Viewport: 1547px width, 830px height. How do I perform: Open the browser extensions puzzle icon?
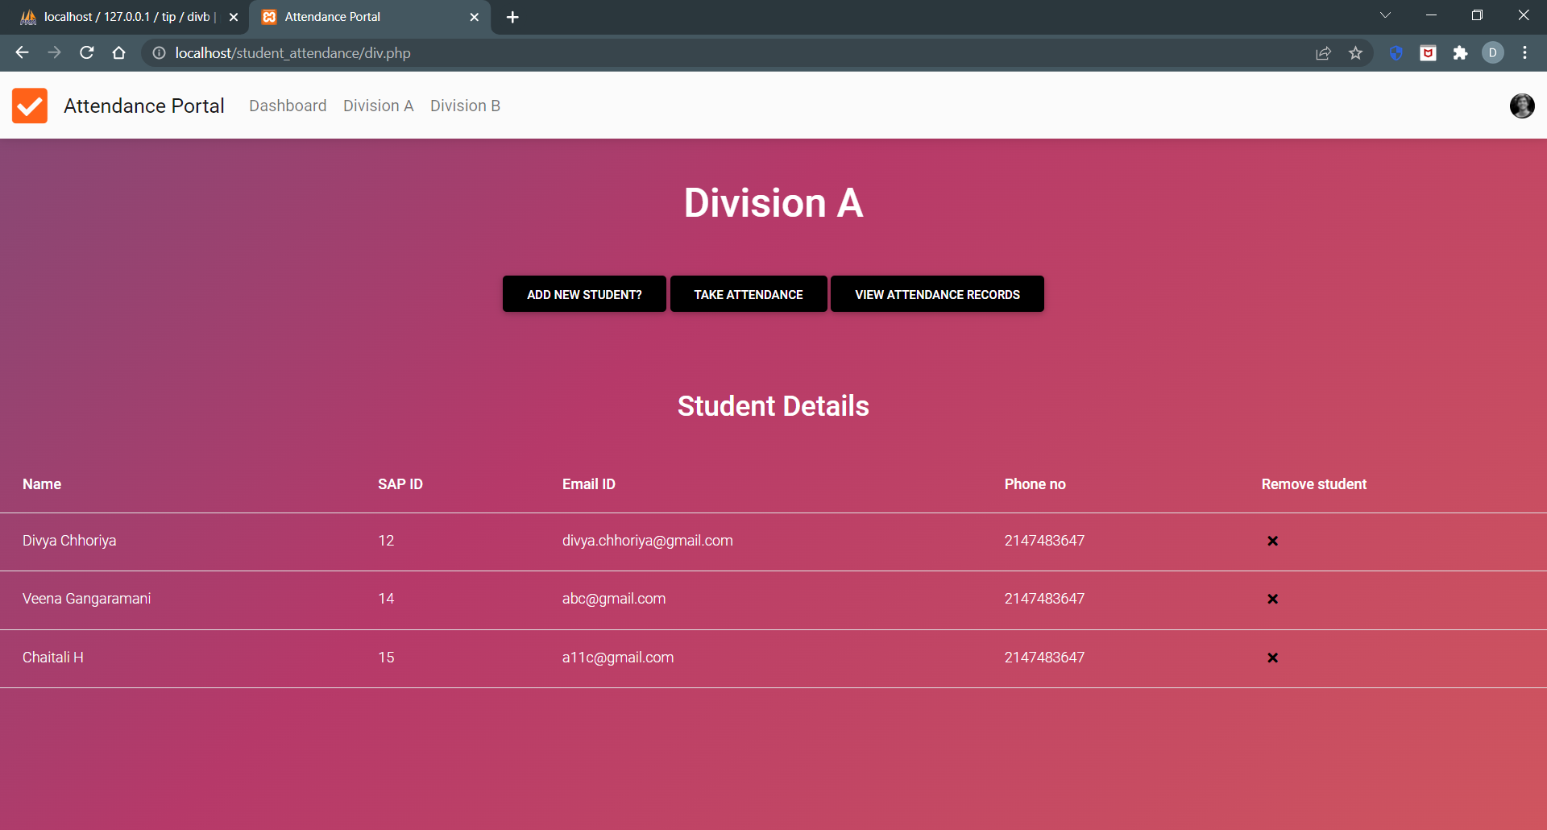pos(1461,52)
